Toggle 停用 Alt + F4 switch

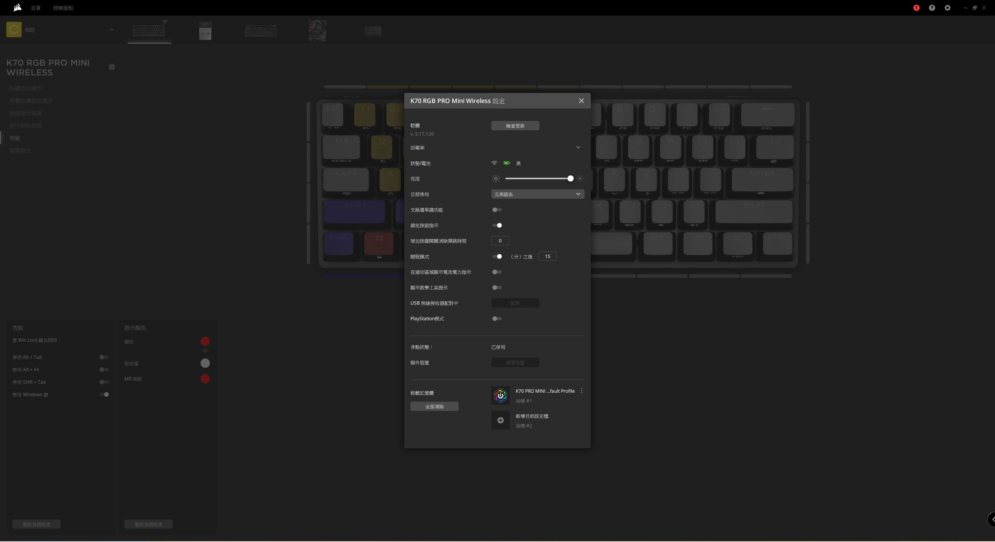pyautogui.click(x=104, y=369)
